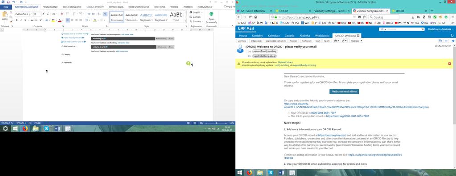This screenshot has height=176, width=456.
Task: Apply red font color swatch
Action: [60, 20]
